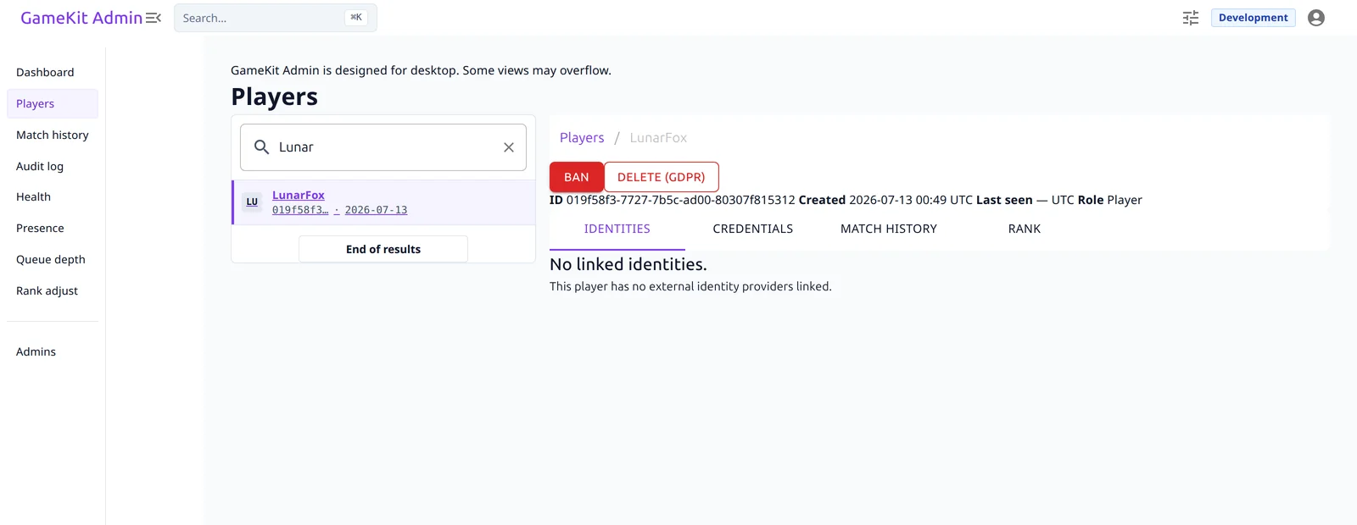Collapse the sidebar menu icon
This screenshot has width=1357, height=525.
click(154, 18)
